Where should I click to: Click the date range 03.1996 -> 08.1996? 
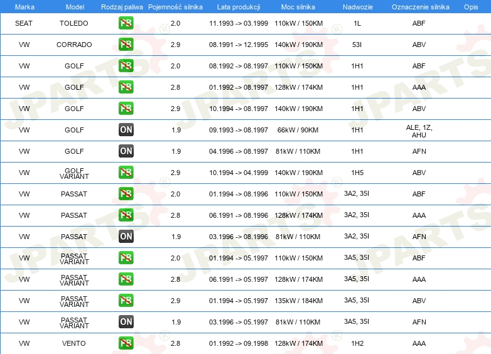[x=239, y=237]
